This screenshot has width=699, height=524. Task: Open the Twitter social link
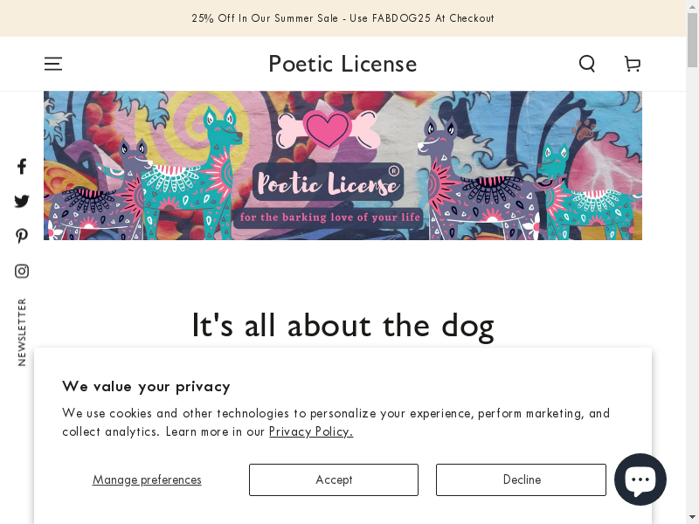(22, 201)
